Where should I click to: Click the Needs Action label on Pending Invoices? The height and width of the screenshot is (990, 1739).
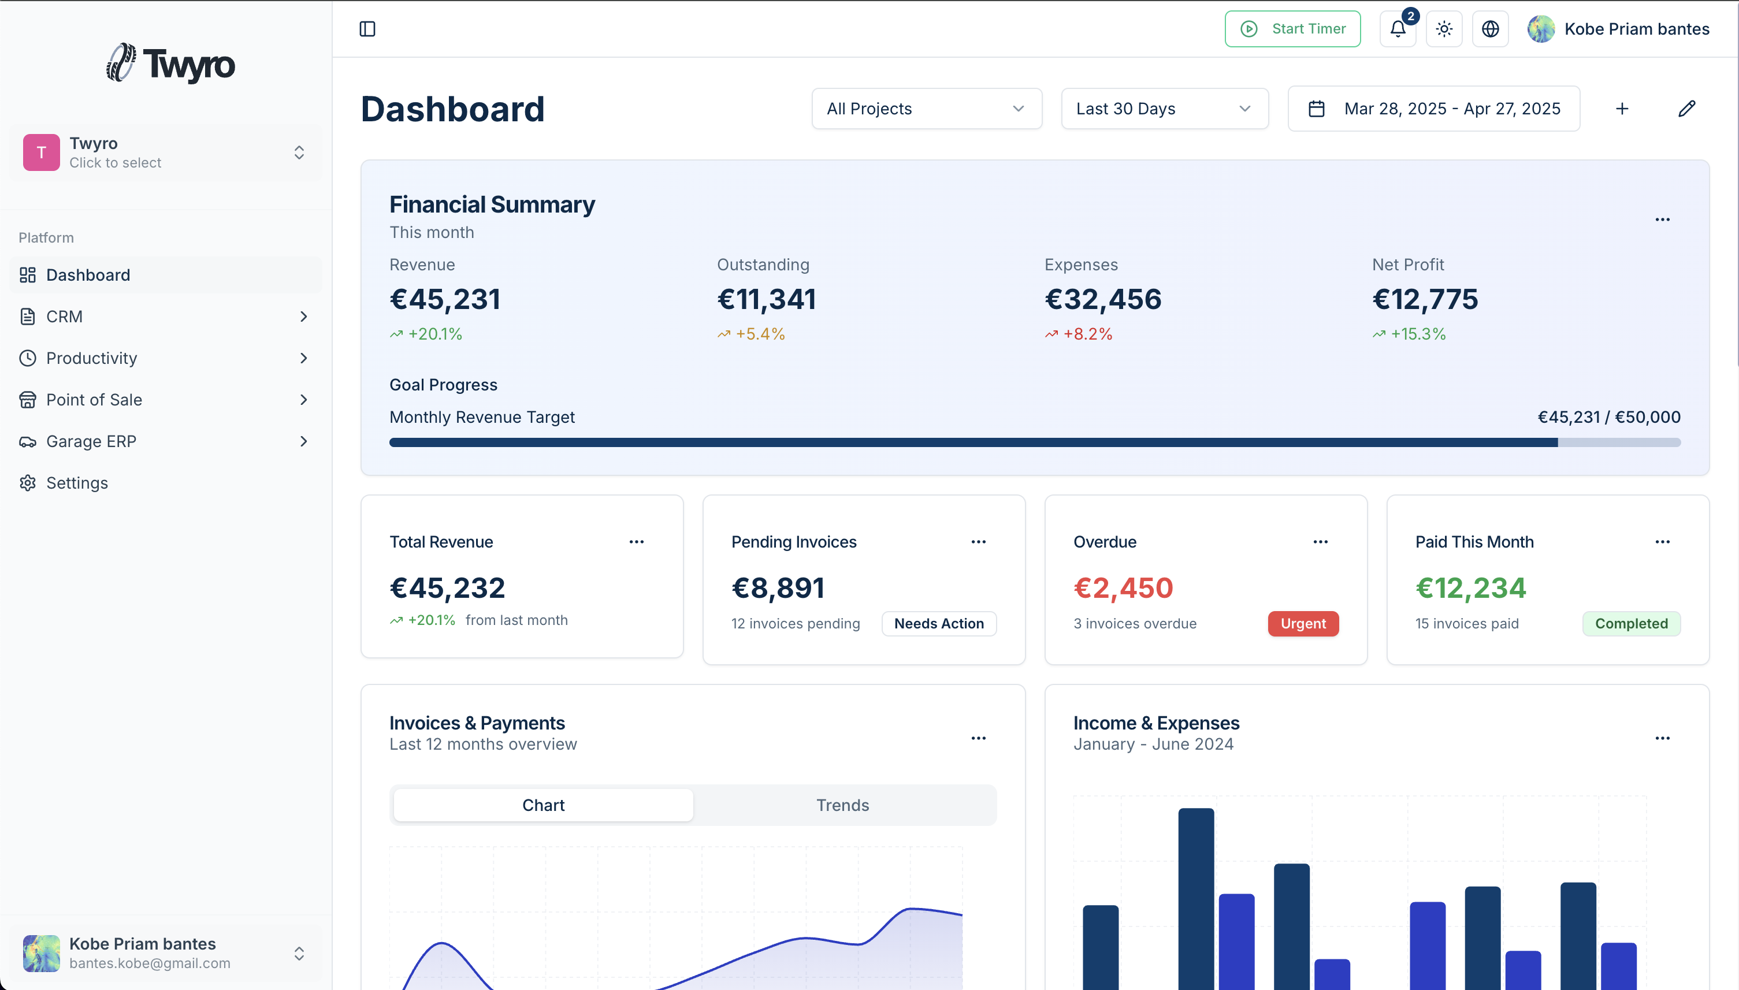[938, 623]
